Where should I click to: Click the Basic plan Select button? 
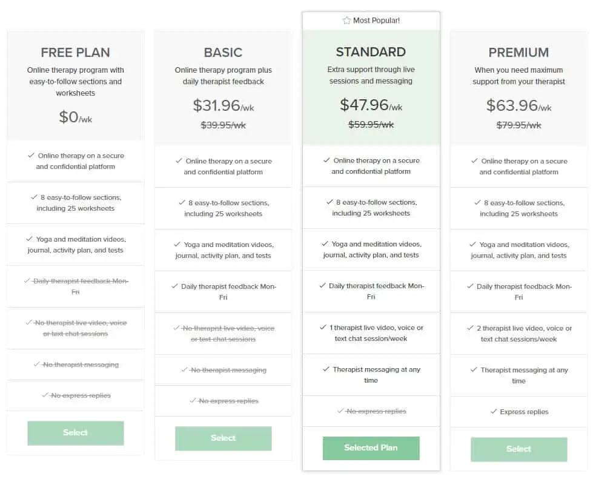[x=223, y=438]
